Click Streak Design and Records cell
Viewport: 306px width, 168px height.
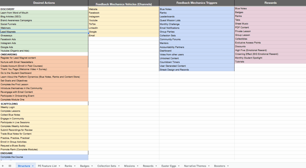click(x=197, y=70)
